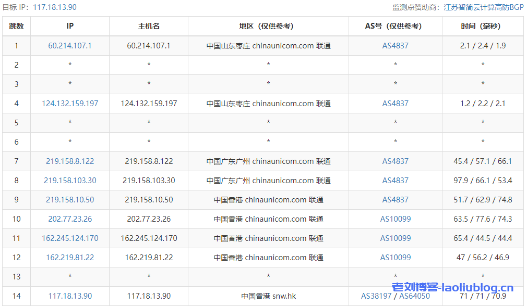Select hop number 2 cell
This screenshot has height=307, width=527.
(17, 65)
